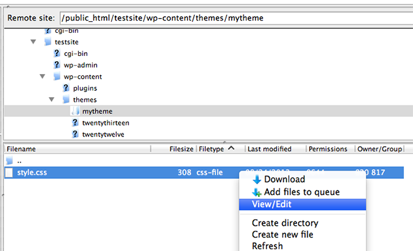Click the mytheme open folder icon
This screenshot has height=251, width=413.
(75, 111)
